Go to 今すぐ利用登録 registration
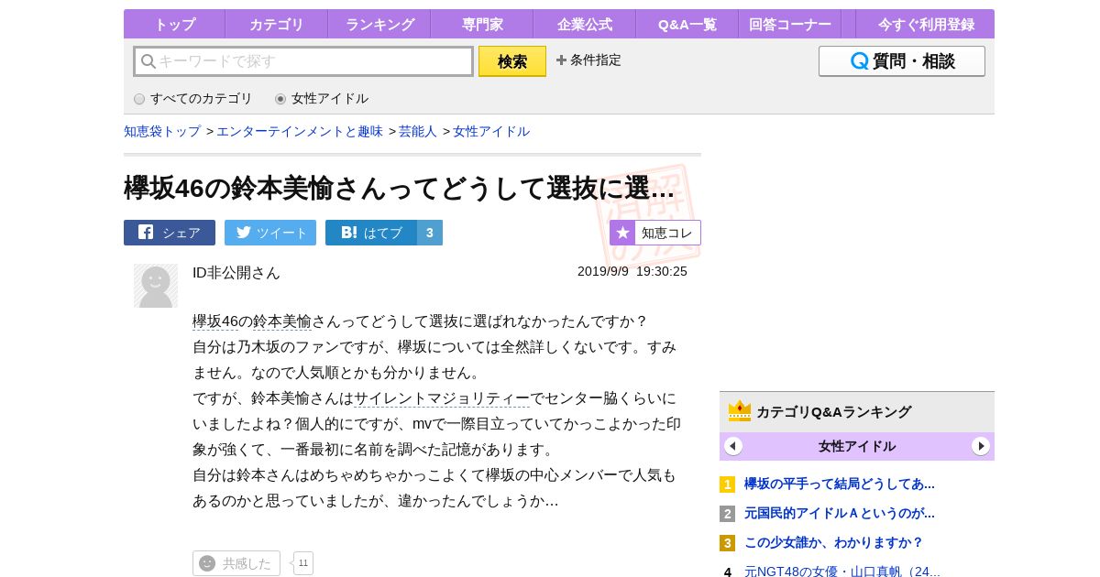Image resolution: width=1100 pixels, height=577 pixels. (926, 25)
